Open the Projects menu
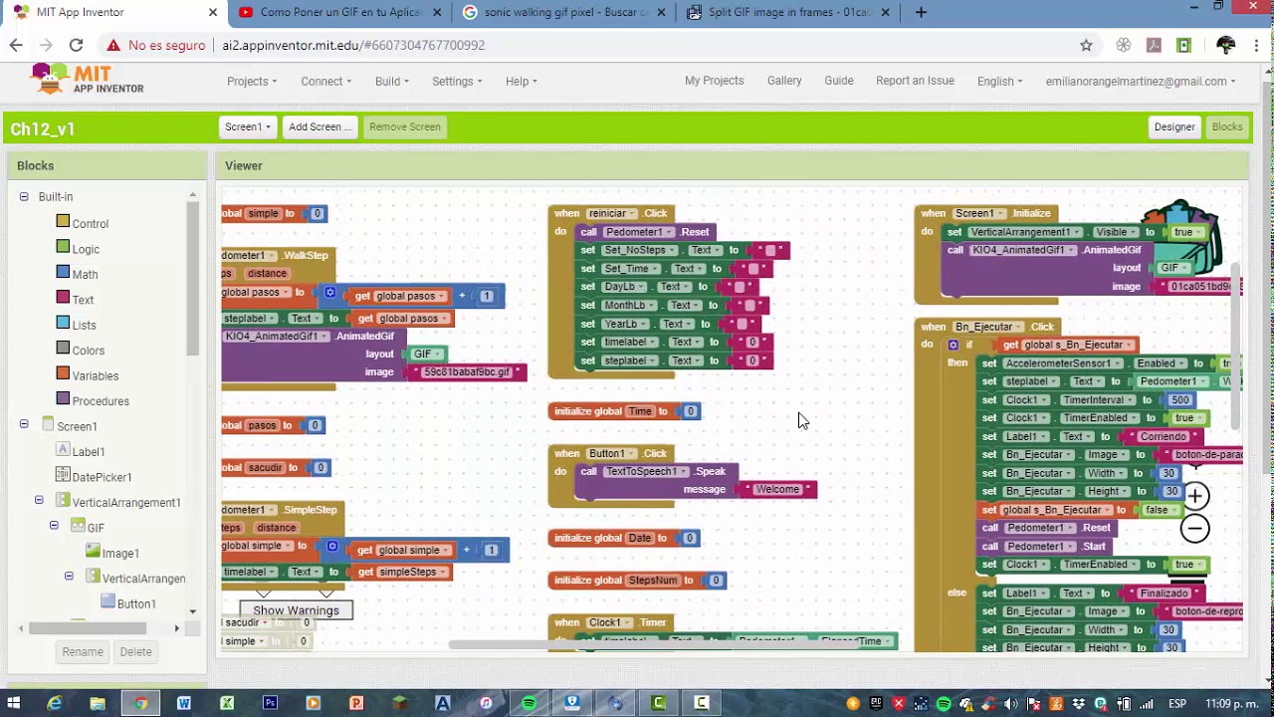The height and width of the screenshot is (717, 1274). pyautogui.click(x=252, y=82)
